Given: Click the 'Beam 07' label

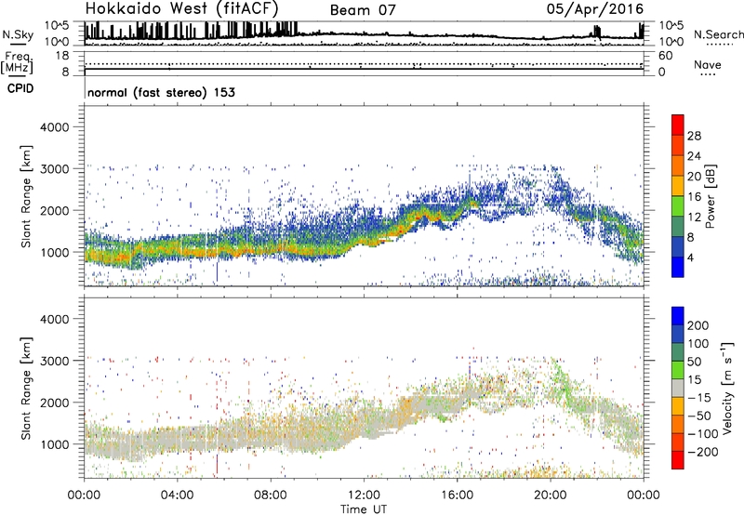Looking at the screenshot, I should pyautogui.click(x=363, y=10).
